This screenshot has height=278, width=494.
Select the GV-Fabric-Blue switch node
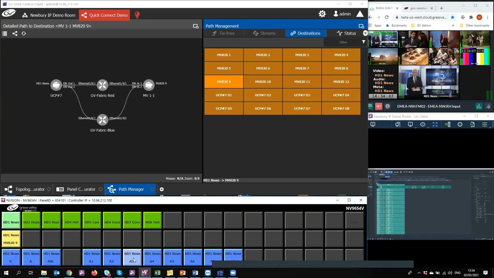coord(102,120)
